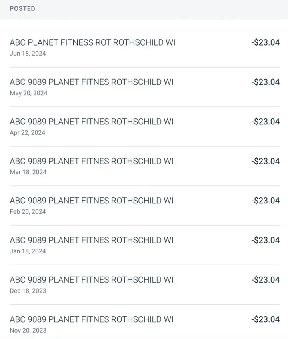The width and height of the screenshot is (288, 339).
Task: Click the -$23.04 amount for Mar 18, 2024
Action: tap(265, 162)
